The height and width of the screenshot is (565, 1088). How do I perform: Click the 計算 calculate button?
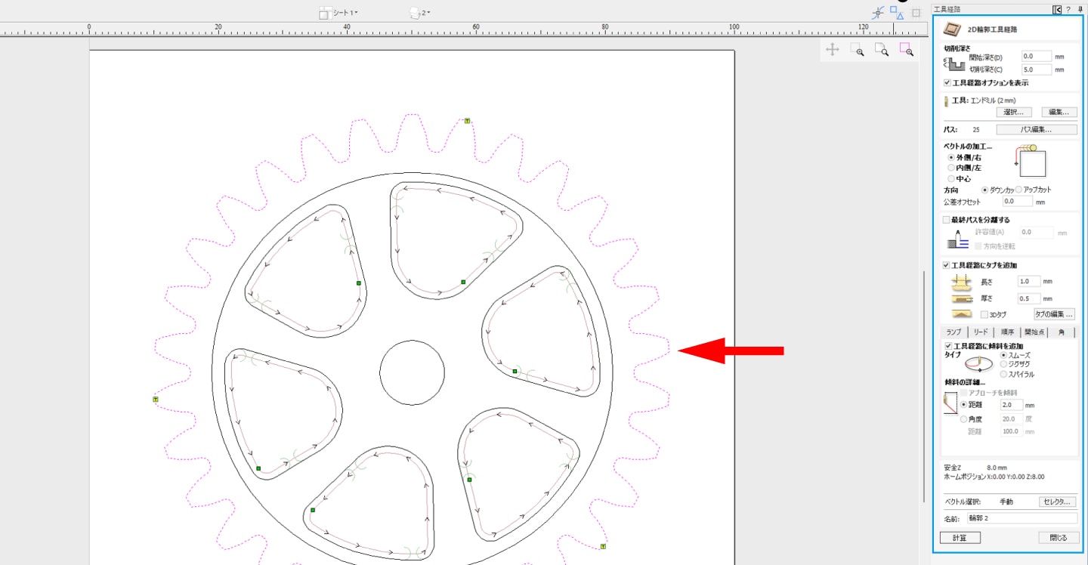960,538
